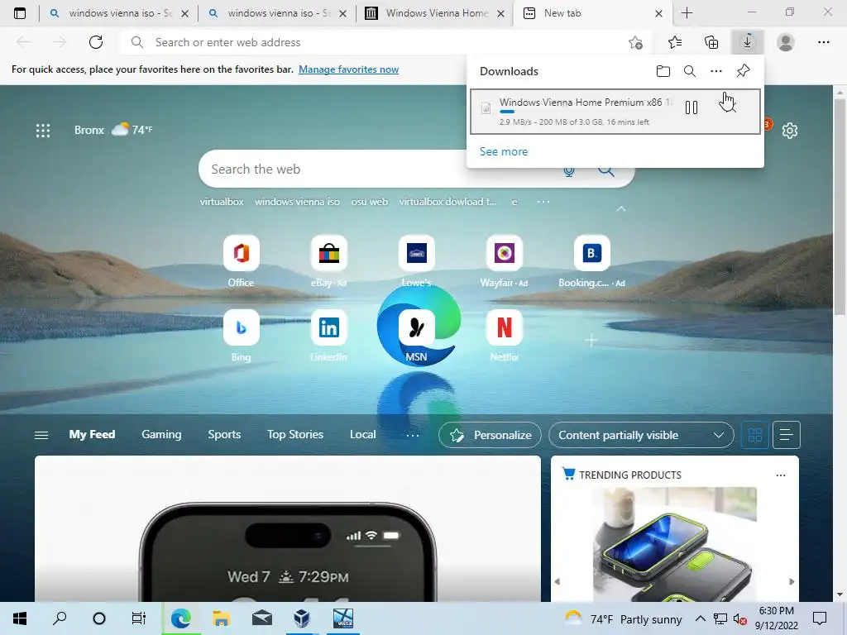Open File Explorer from taskbar
This screenshot has height=635, width=847.
(221, 618)
